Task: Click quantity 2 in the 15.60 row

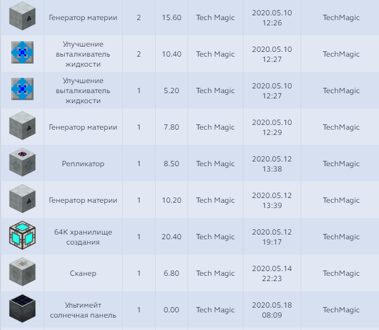Action: tap(139, 18)
